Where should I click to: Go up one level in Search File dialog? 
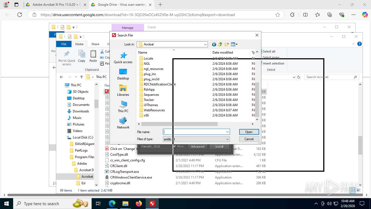[x=220, y=44]
